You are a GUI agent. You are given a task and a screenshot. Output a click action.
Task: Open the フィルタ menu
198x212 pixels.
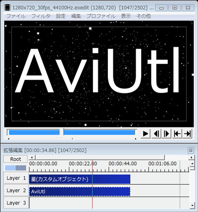pos(41,16)
